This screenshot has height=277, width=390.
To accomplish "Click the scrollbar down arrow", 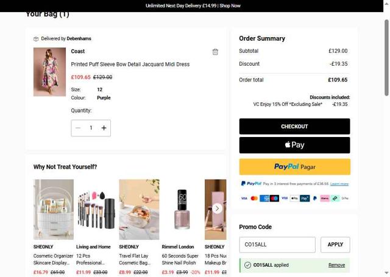I will (386, 273).
